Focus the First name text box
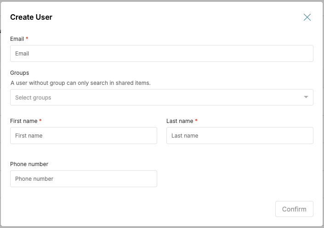 click(x=83, y=136)
